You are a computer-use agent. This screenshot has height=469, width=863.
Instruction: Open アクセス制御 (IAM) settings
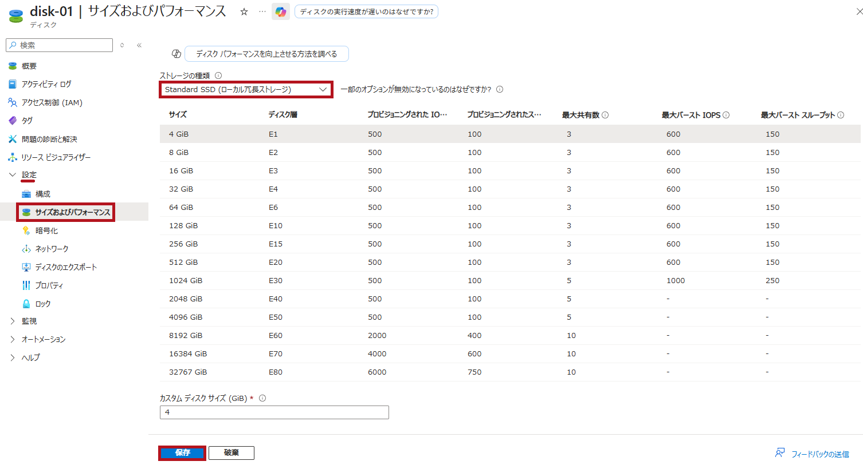[x=52, y=102]
